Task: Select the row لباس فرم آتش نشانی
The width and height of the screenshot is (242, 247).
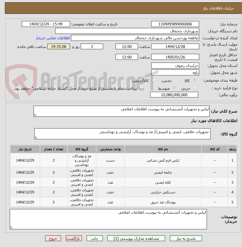Action: click(124, 160)
